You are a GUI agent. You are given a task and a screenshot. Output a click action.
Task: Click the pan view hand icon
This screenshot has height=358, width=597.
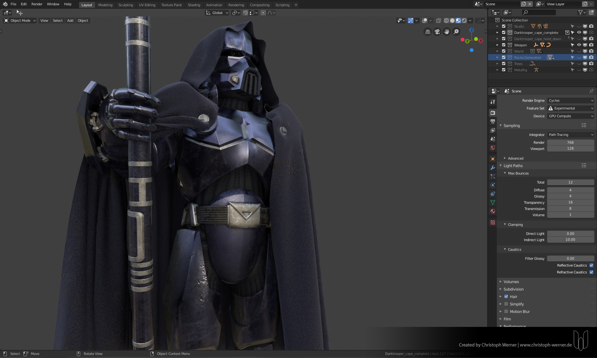click(x=447, y=32)
